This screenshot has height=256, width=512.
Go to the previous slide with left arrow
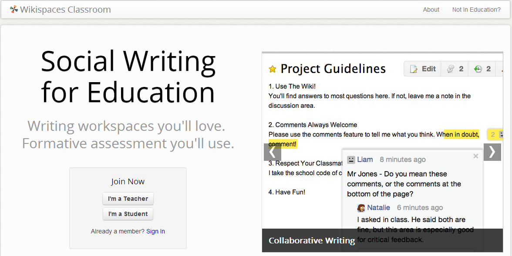(x=273, y=152)
